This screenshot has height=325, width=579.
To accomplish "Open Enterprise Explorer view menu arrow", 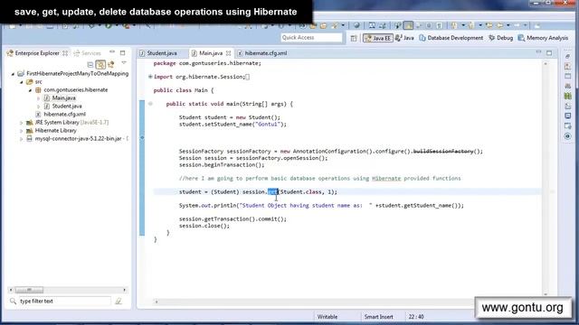I will (124, 63).
